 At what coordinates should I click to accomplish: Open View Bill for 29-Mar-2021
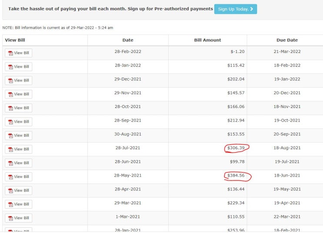coord(19,204)
